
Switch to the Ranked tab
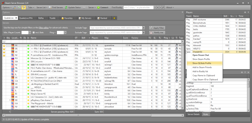104,18
